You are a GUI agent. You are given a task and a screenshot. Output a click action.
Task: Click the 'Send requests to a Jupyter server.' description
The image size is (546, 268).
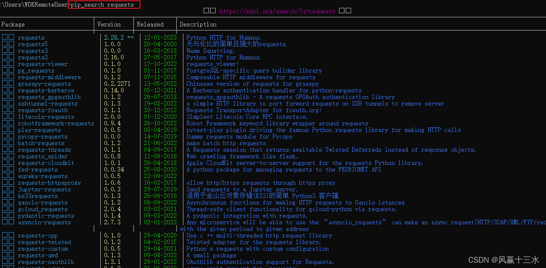pos(242,189)
